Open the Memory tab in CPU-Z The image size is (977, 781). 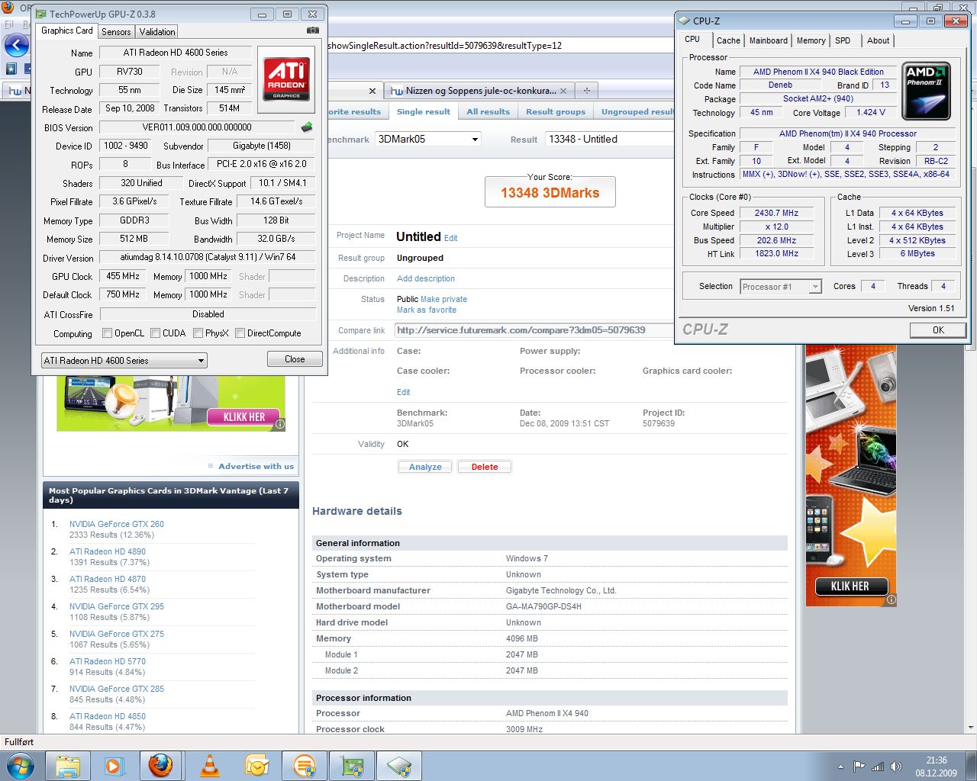pos(811,40)
